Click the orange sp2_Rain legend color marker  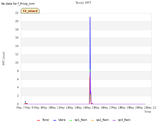coord(93,120)
